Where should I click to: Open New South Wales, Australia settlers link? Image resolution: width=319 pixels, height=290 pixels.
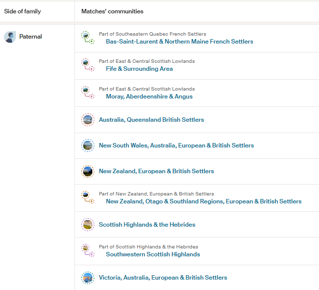[x=176, y=145]
